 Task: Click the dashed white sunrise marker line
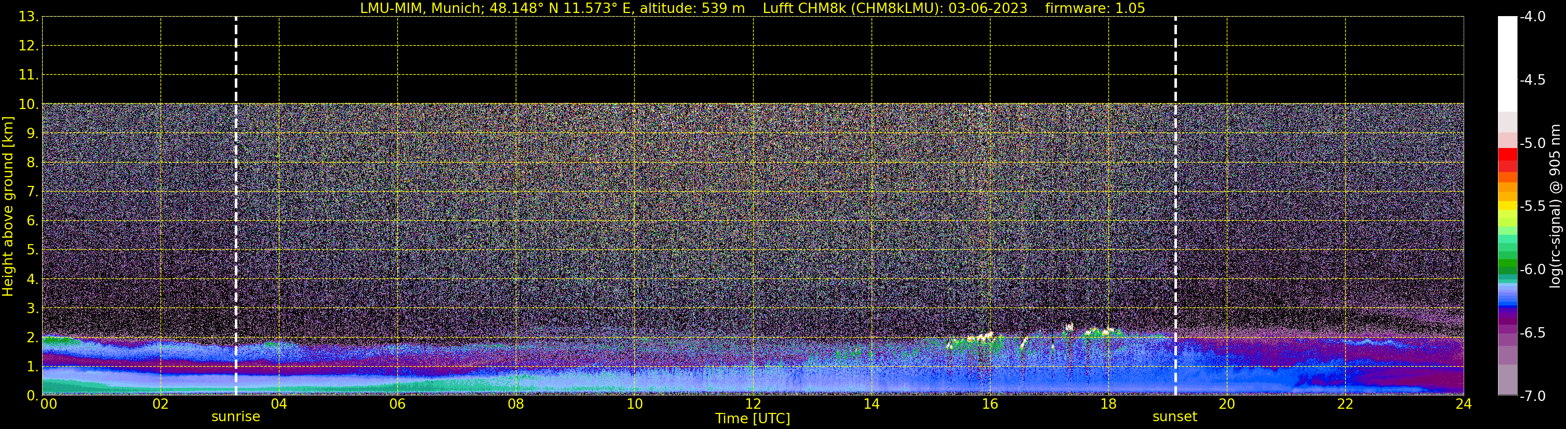(236, 206)
